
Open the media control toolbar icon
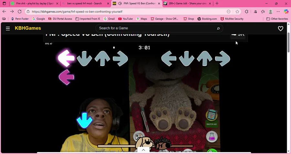coord(255,12)
